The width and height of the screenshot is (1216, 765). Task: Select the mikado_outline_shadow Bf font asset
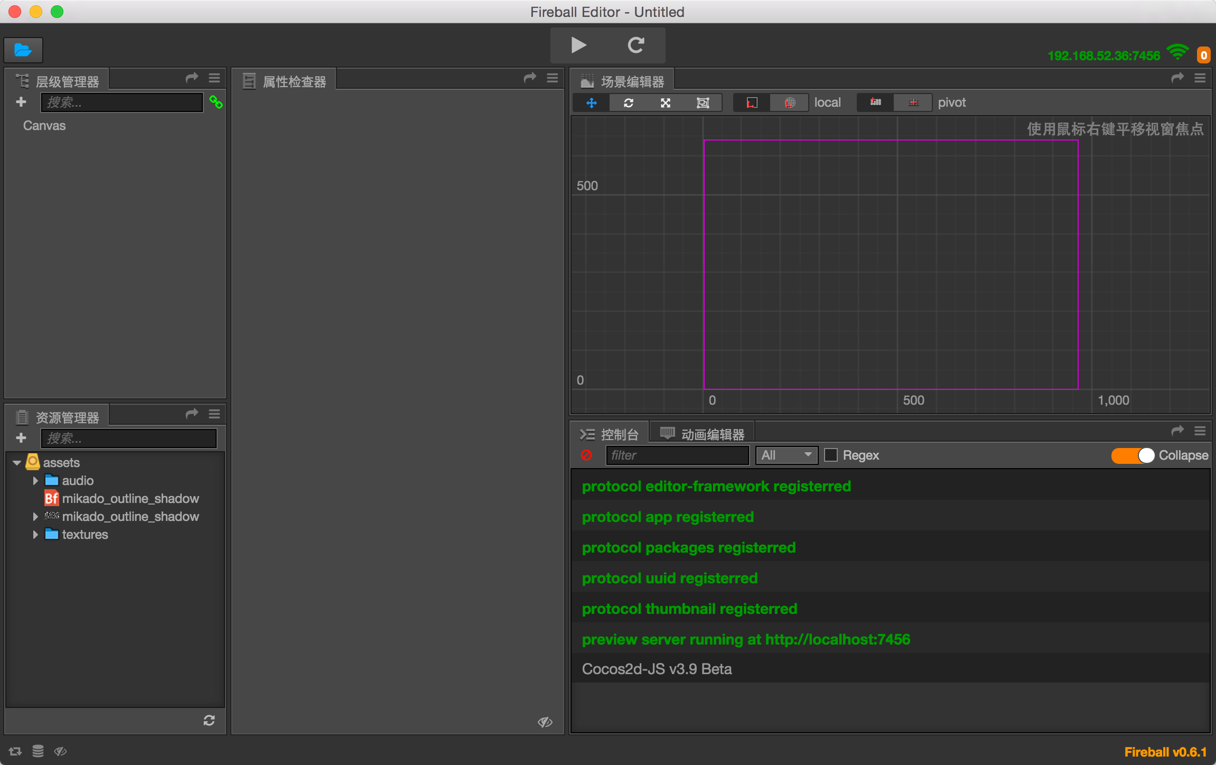pyautogui.click(x=121, y=499)
